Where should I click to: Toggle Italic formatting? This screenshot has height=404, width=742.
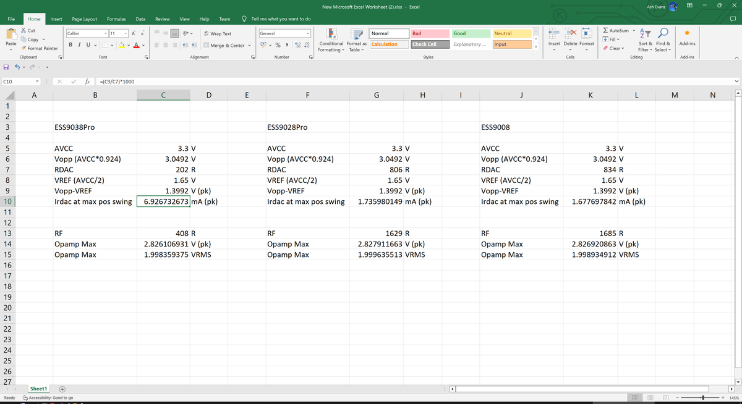click(x=79, y=45)
